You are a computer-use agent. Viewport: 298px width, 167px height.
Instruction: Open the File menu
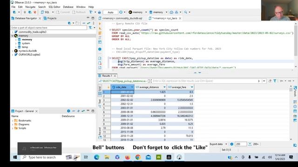coord(14,7)
